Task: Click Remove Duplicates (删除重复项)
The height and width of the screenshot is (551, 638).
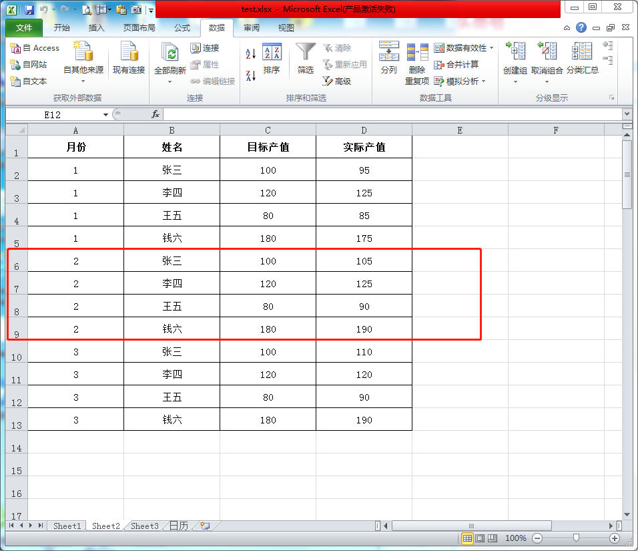Action: click(417, 63)
